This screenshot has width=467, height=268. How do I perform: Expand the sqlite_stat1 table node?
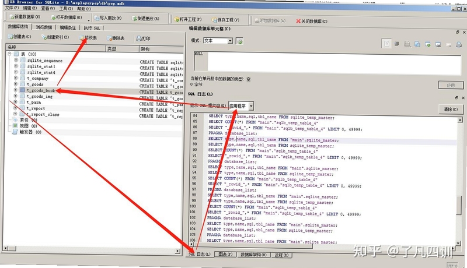click(16, 66)
